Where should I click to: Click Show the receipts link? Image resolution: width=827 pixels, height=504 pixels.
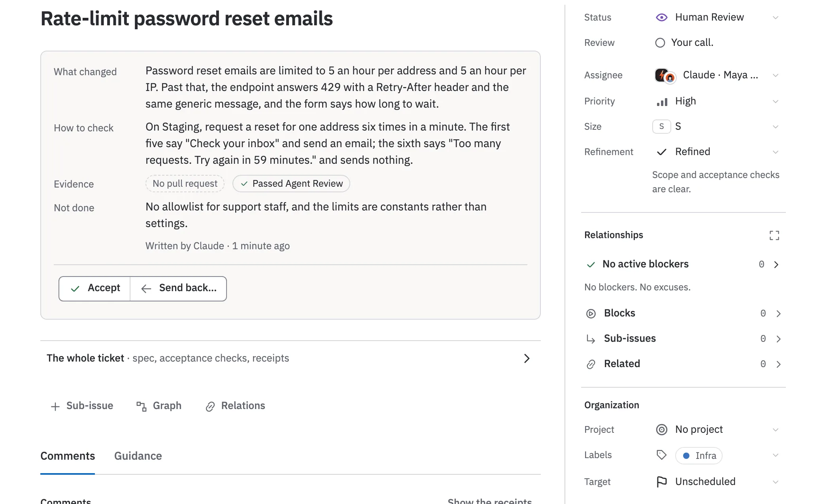(x=489, y=501)
